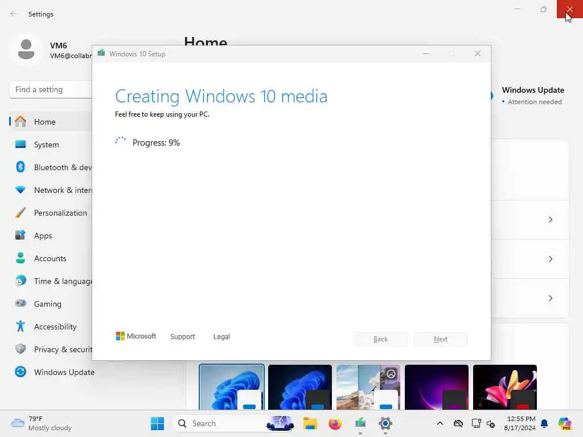Viewport: 583px width, 437px height.
Task: Open Apps settings category
Action: click(51, 236)
